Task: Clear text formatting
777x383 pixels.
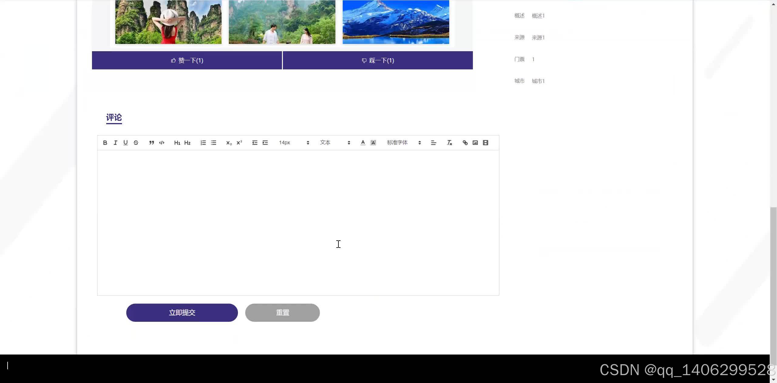Action: tap(450, 143)
